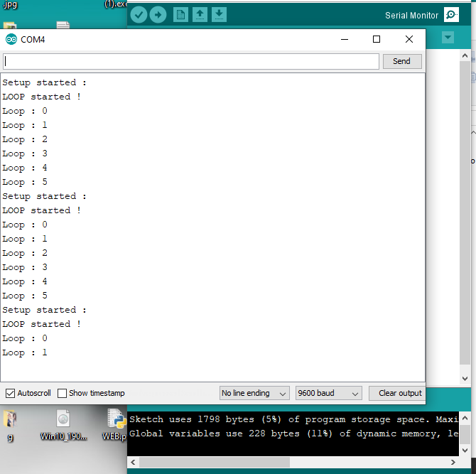Click the Save sketch down-arrow icon
Viewport: 476px width, 474px height.
tap(219, 14)
